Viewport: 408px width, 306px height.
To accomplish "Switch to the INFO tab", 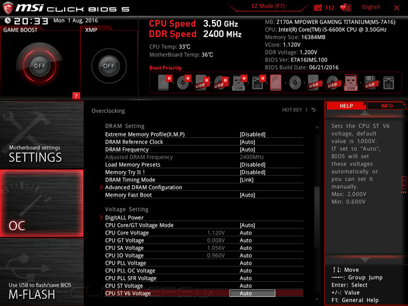I will 386,106.
